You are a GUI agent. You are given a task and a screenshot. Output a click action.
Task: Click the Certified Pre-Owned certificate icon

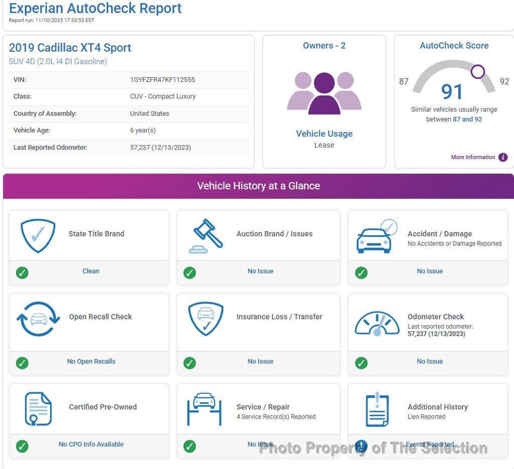point(38,409)
